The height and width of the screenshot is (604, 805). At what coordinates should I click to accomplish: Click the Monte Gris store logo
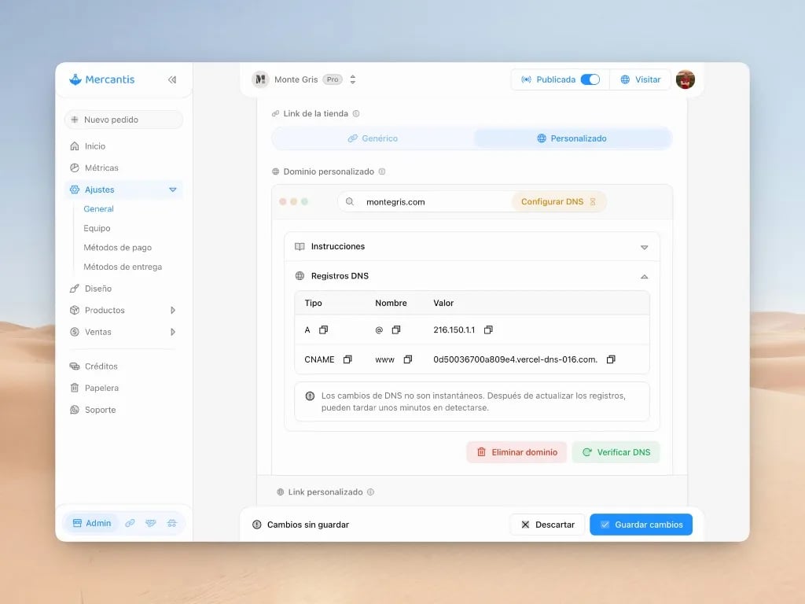pos(260,79)
